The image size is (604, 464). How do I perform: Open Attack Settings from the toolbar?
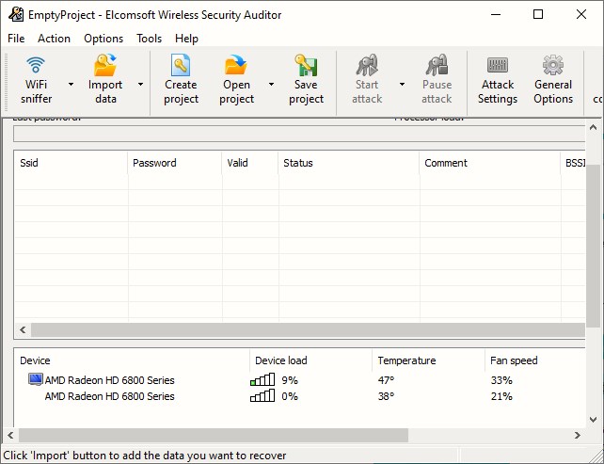(497, 66)
